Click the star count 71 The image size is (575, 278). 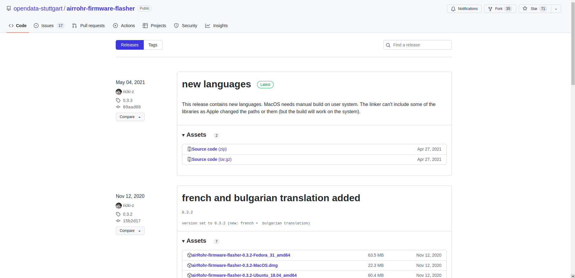[543, 9]
